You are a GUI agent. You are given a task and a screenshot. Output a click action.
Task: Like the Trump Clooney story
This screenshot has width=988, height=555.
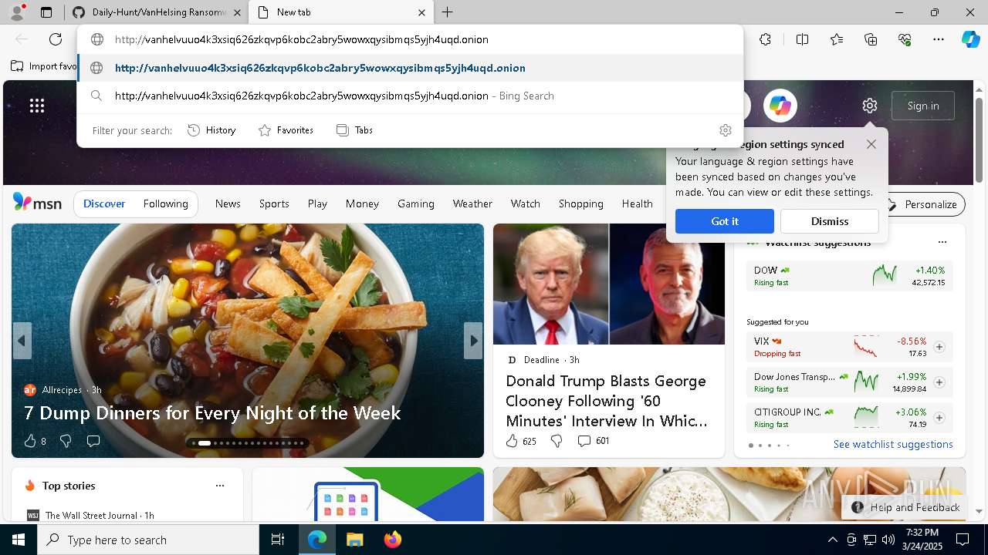click(512, 441)
